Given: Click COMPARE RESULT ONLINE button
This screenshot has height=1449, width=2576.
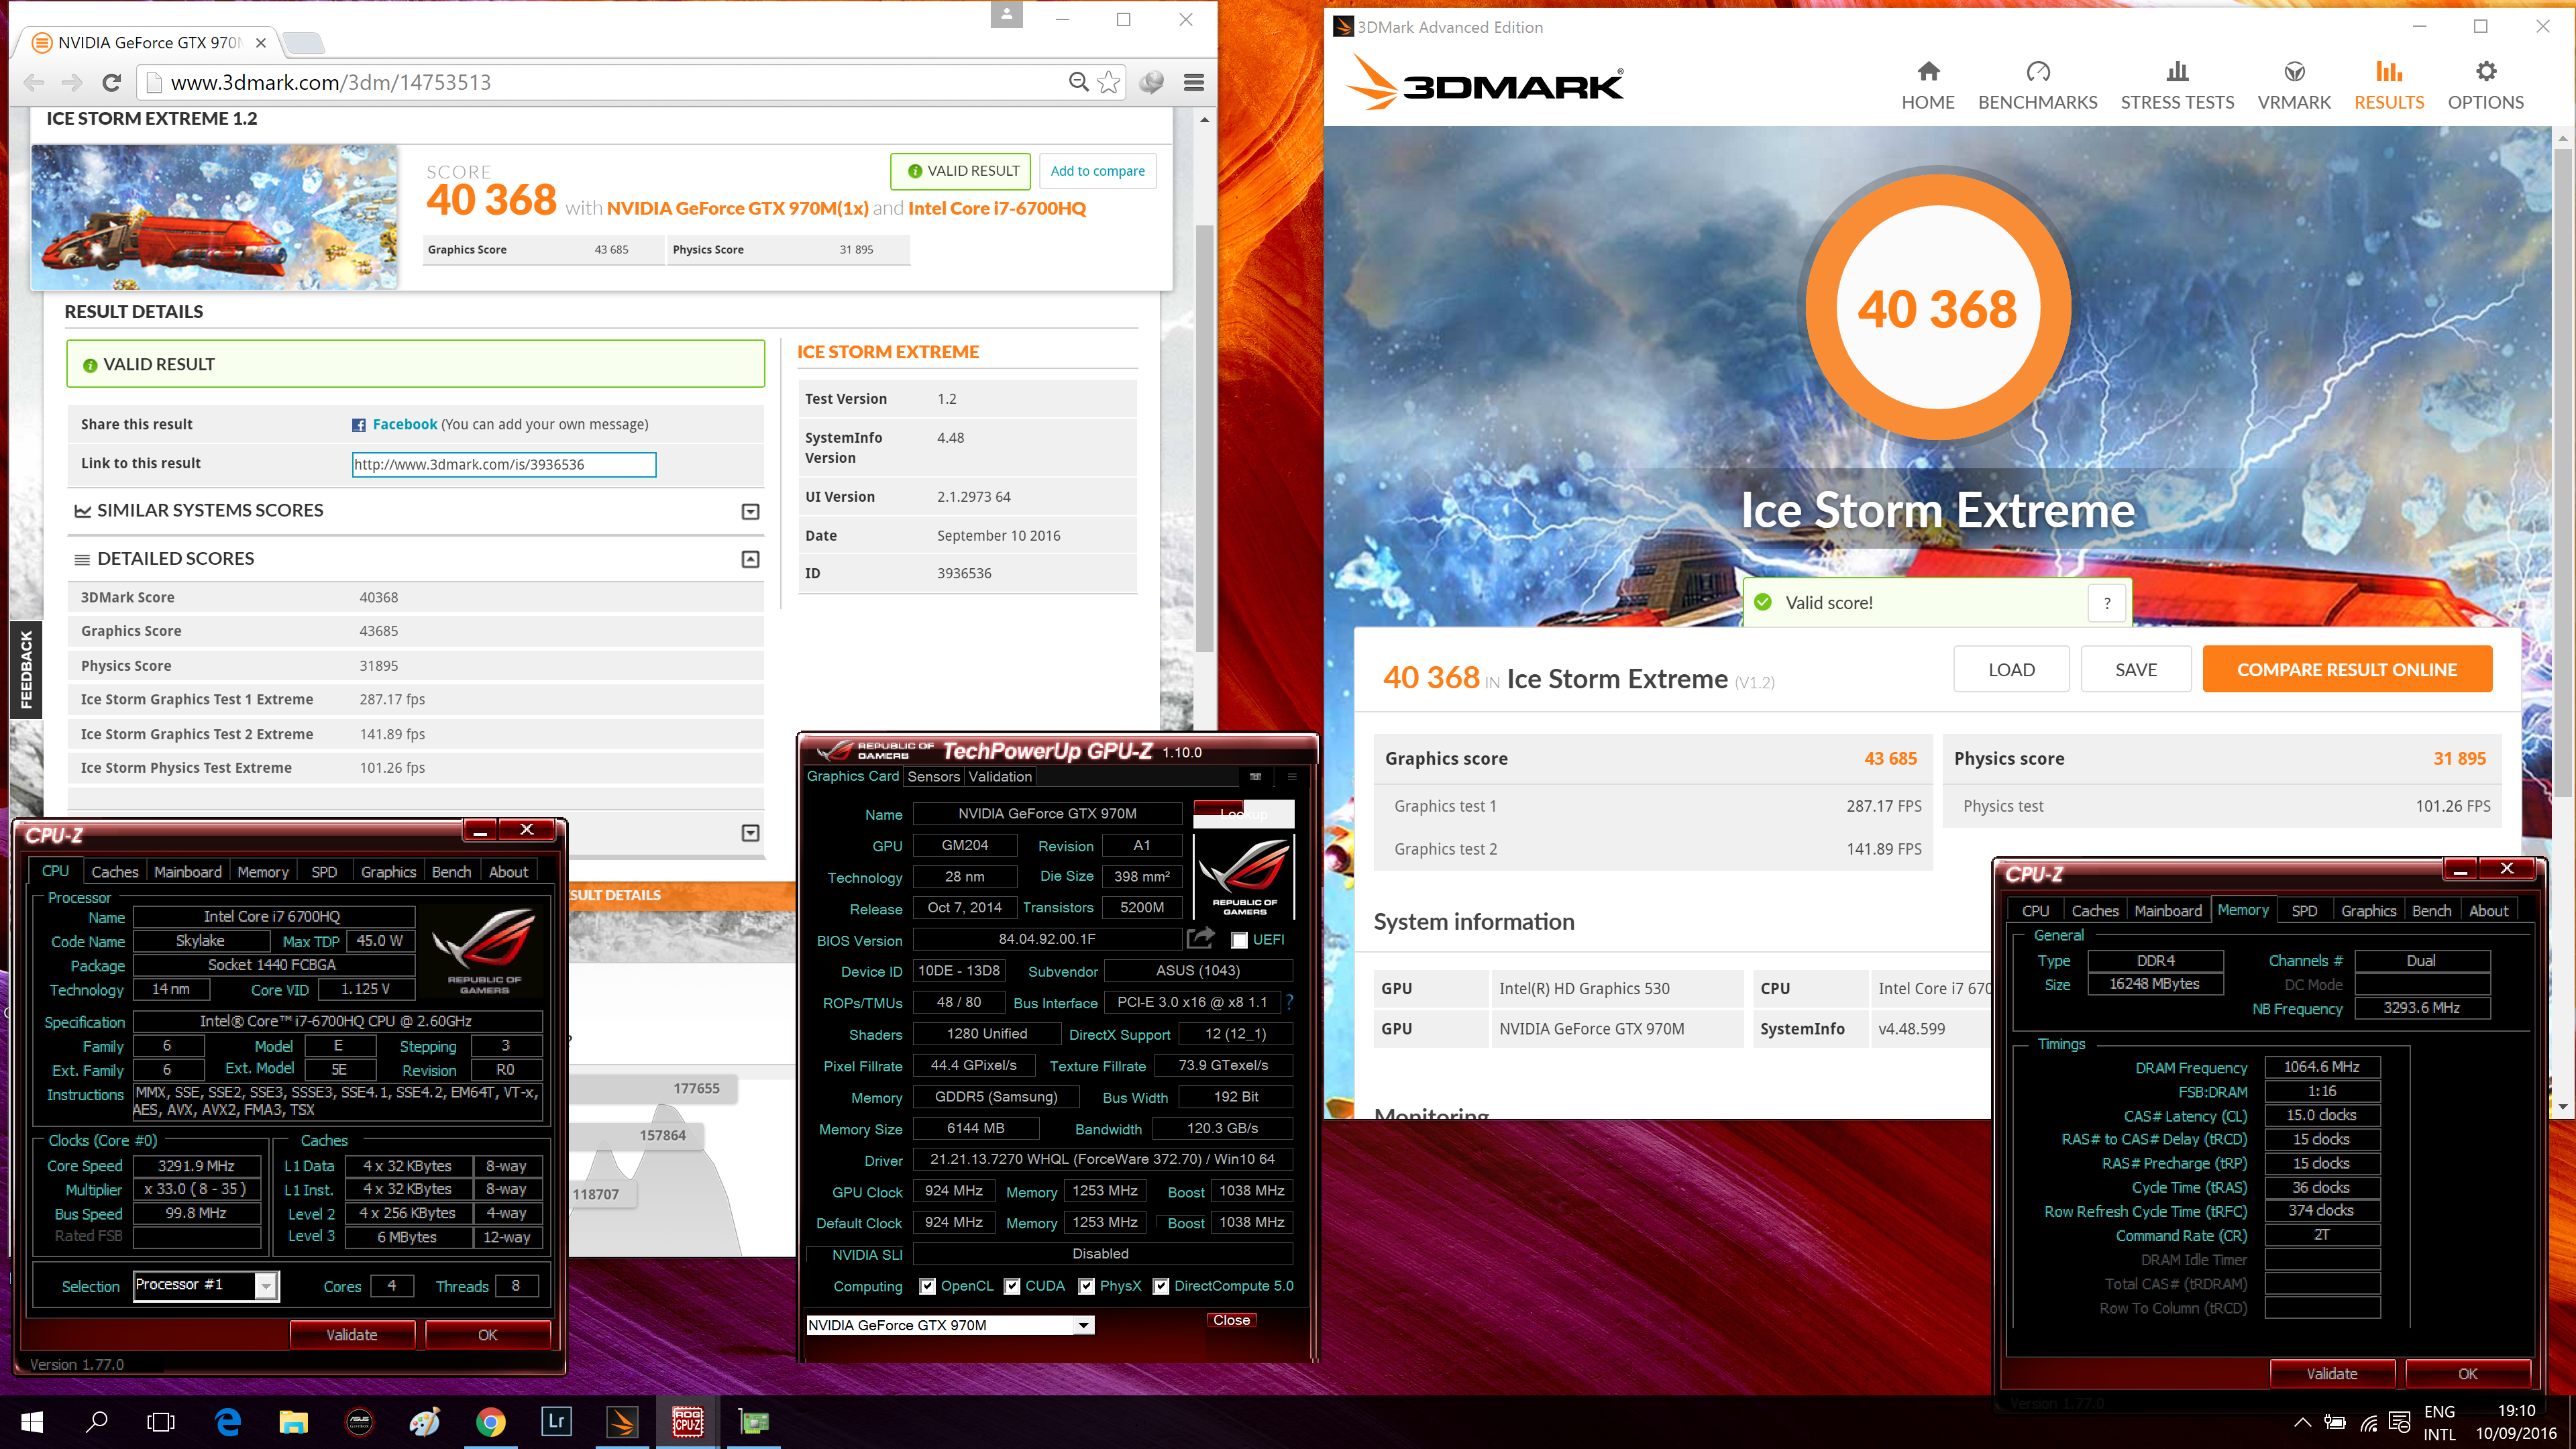Looking at the screenshot, I should coord(2346,669).
